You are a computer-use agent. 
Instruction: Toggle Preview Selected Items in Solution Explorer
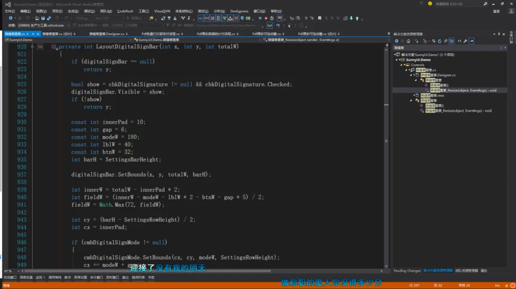click(x=472, y=41)
